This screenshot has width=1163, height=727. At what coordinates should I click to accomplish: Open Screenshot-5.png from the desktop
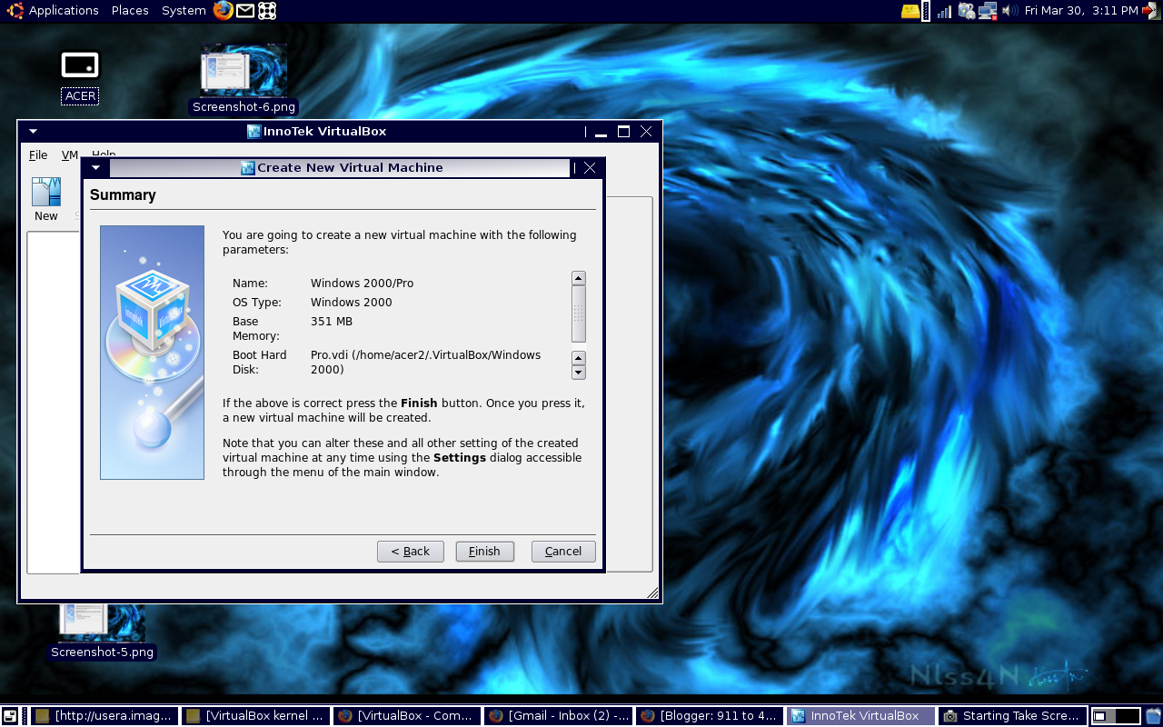coord(102,627)
